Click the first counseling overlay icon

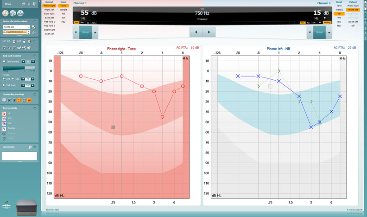[x=4, y=100]
